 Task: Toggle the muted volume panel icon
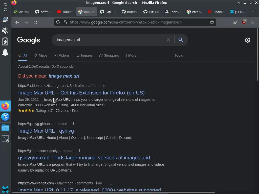click(x=5, y=31)
